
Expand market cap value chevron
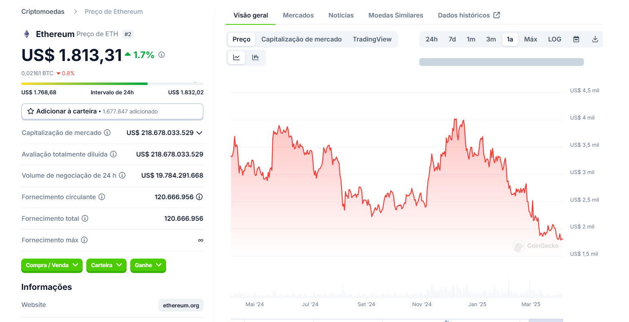point(199,133)
